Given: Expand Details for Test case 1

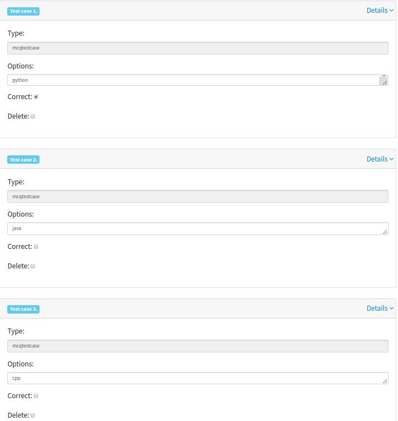Looking at the screenshot, I should tap(380, 11).
